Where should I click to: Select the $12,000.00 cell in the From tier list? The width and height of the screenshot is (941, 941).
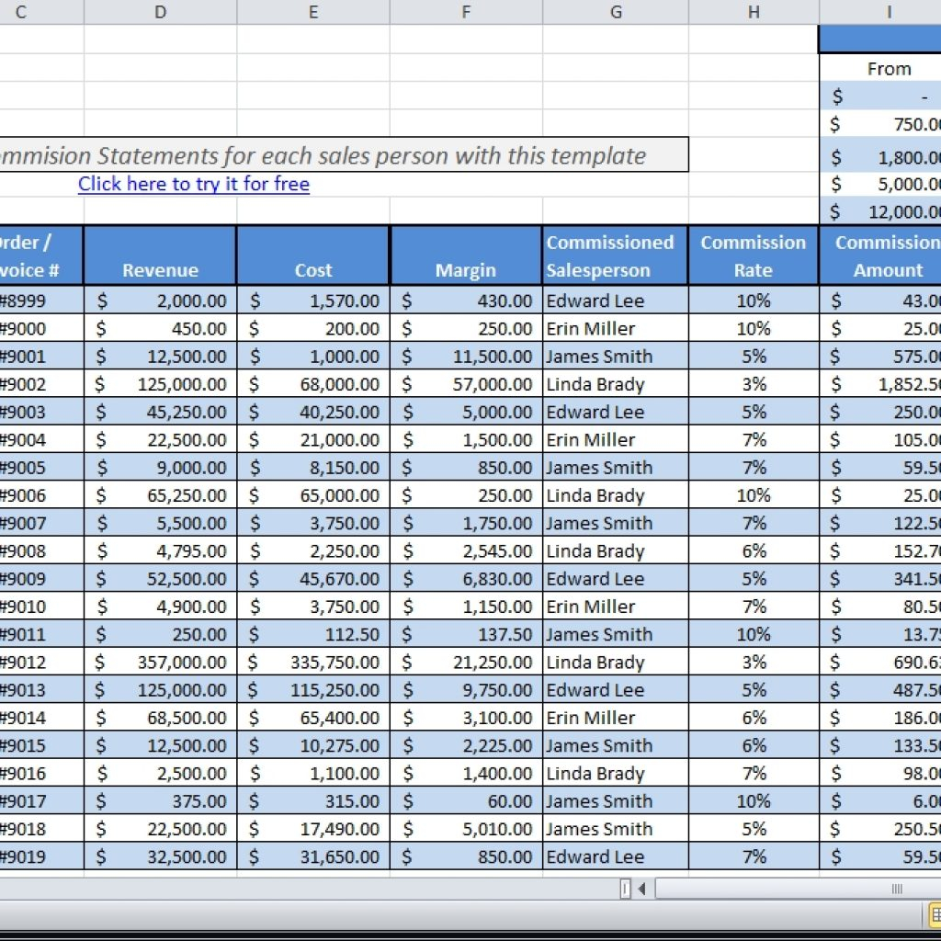887,211
